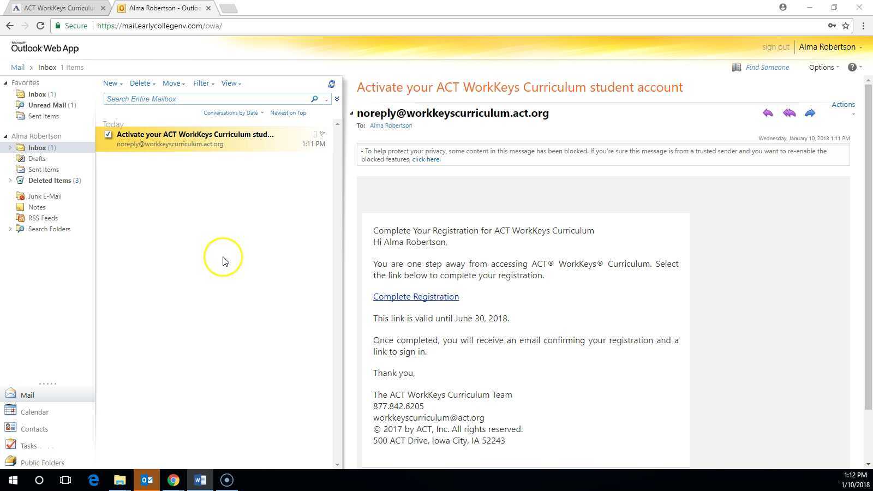Switch to the ACT WorkKeys Curriculum tab
The height and width of the screenshot is (491, 873).
(58, 8)
